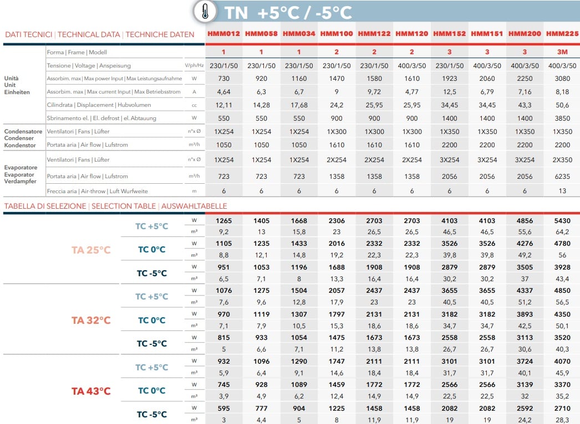Click TC +5°C under TA 25°C
Viewport: 580px width, 424px height.
coord(152,226)
